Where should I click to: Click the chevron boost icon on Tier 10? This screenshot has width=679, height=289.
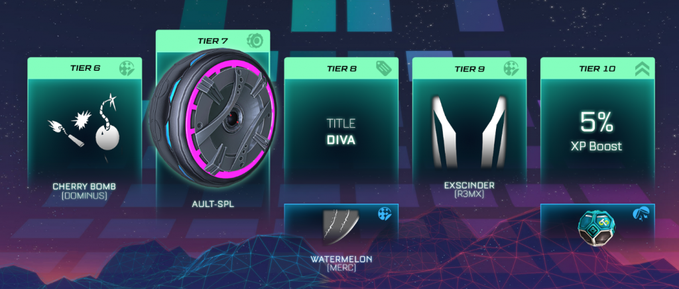click(642, 69)
